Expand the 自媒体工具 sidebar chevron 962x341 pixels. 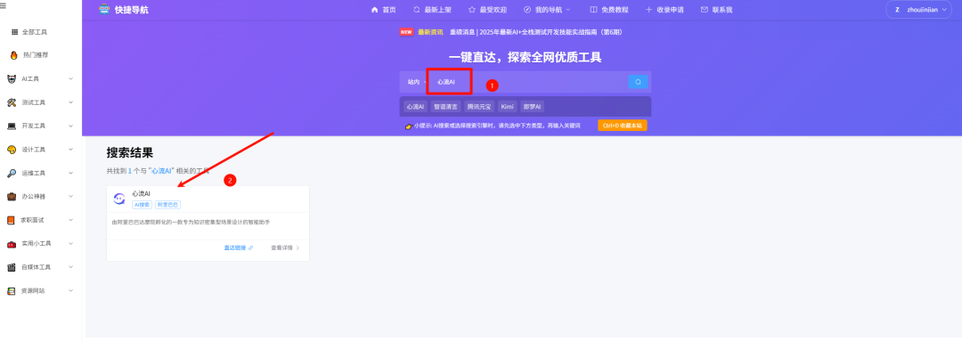tap(70, 267)
